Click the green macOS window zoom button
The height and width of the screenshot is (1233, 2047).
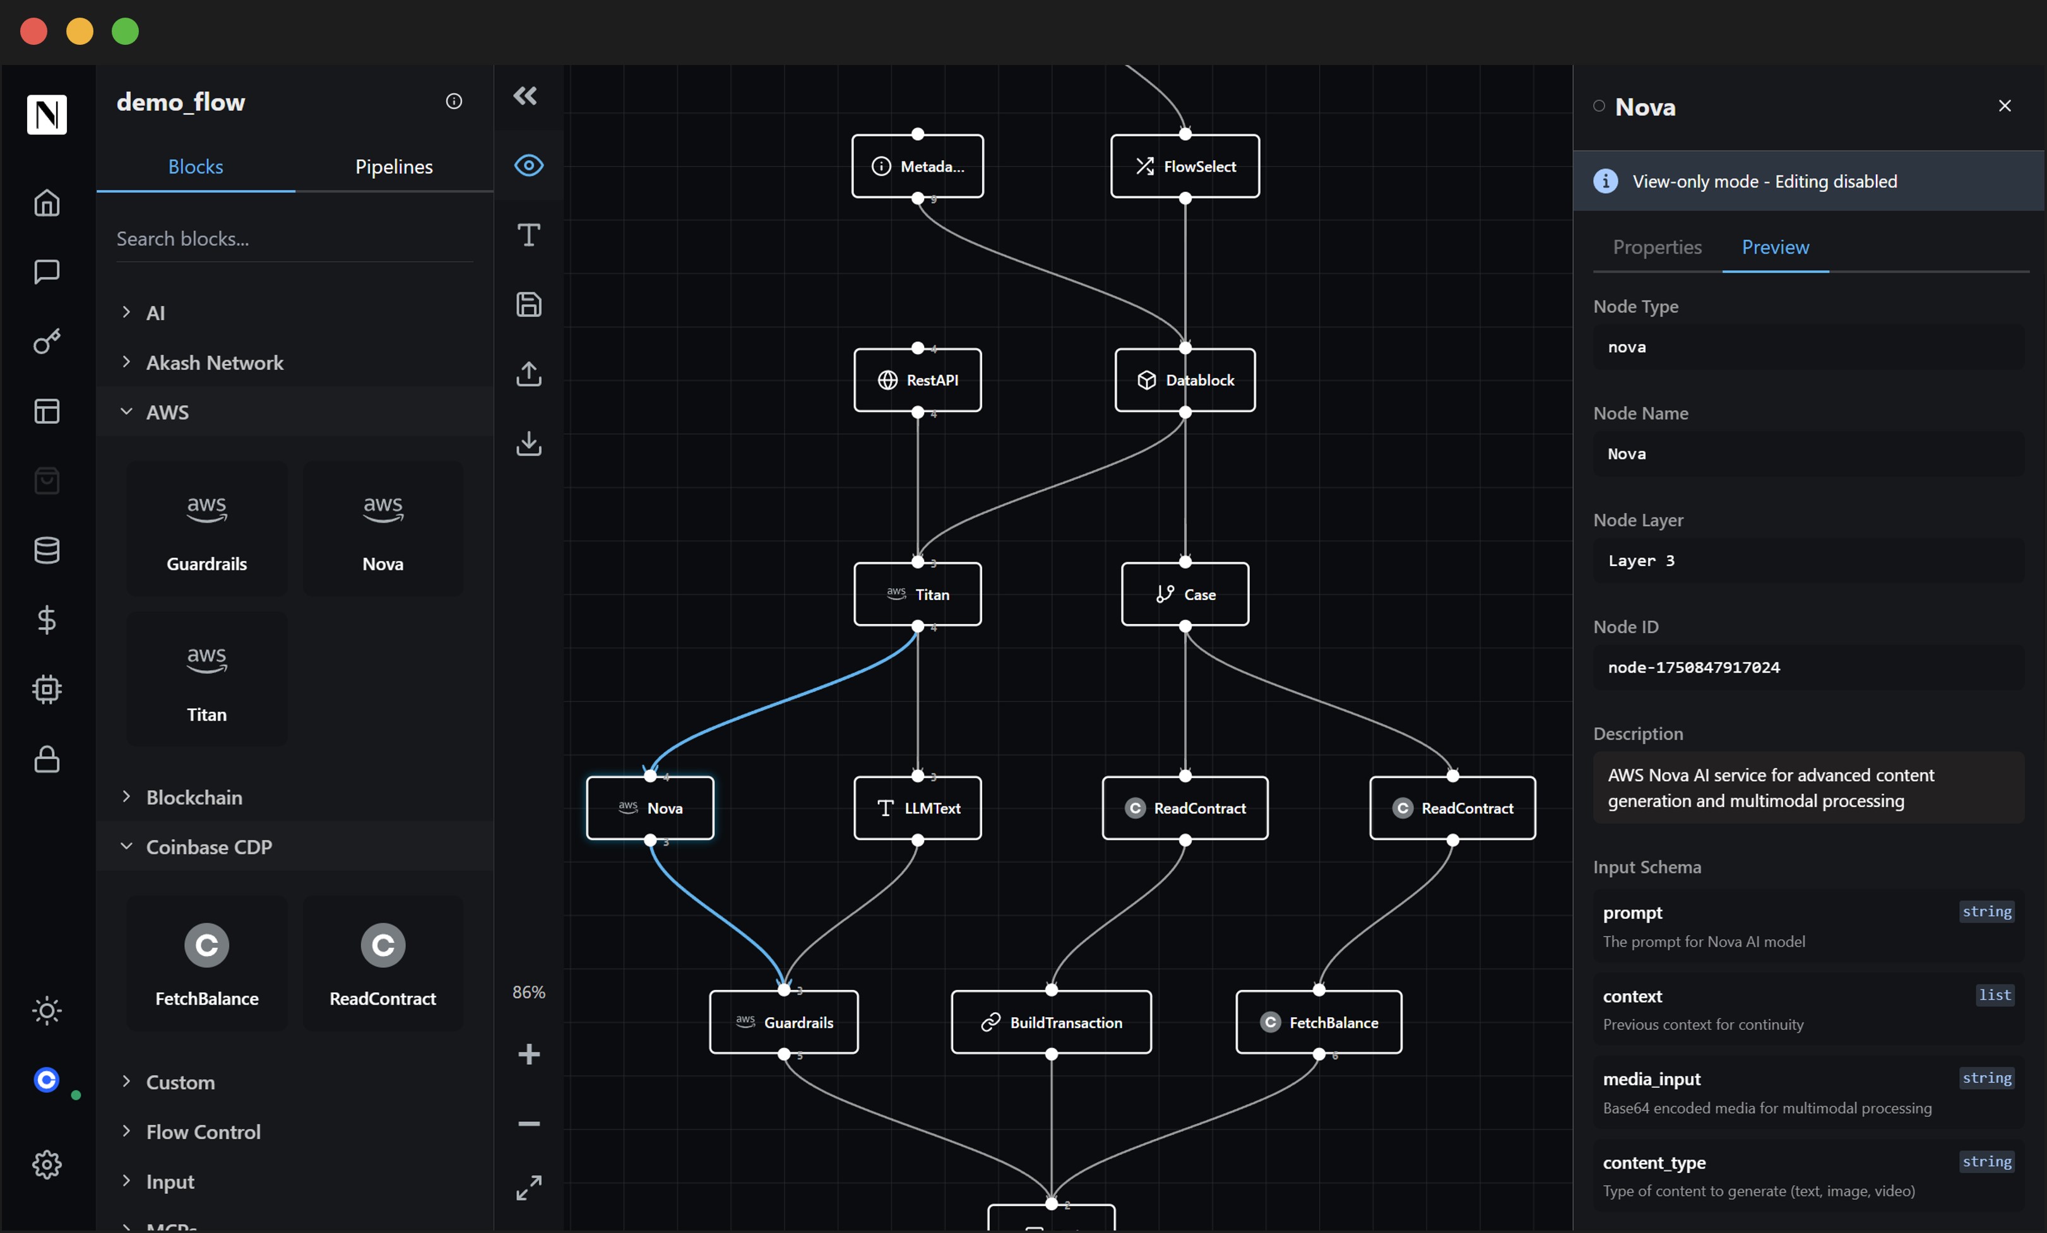point(126,32)
